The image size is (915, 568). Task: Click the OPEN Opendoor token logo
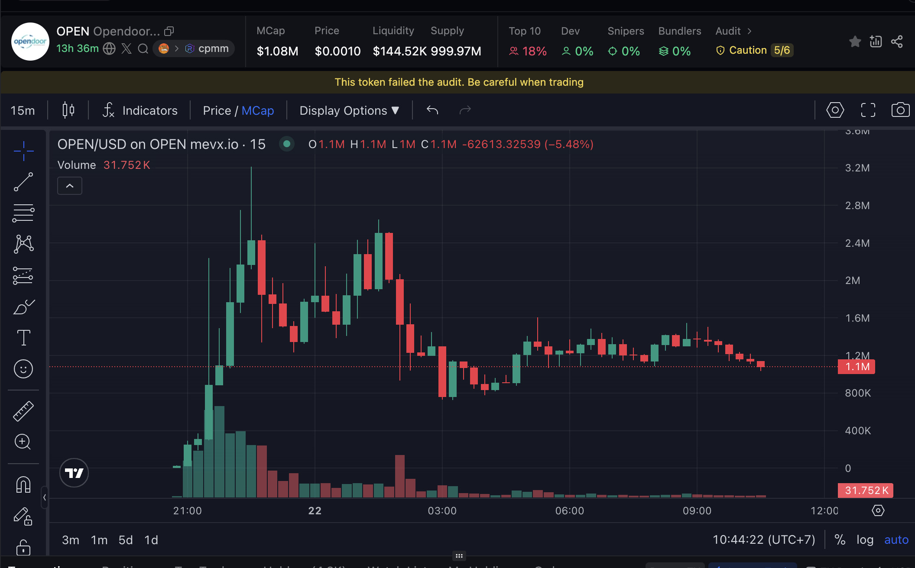(x=30, y=42)
